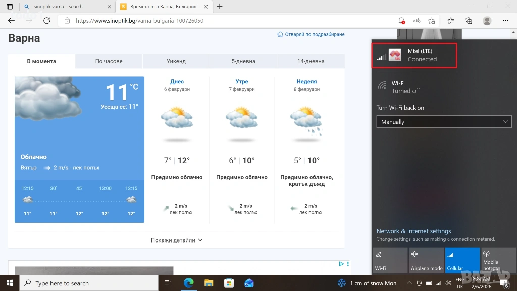
Task: Select the Уикенд forecast tab
Action: (176, 61)
